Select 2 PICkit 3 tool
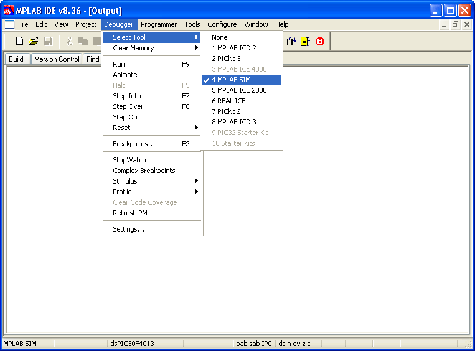 coord(242,58)
